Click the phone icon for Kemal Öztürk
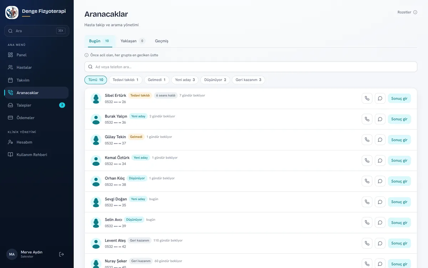The height and width of the screenshot is (268, 428). point(367,160)
